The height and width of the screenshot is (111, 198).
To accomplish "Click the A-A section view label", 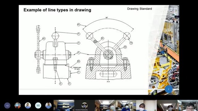I will tap(108, 82).
